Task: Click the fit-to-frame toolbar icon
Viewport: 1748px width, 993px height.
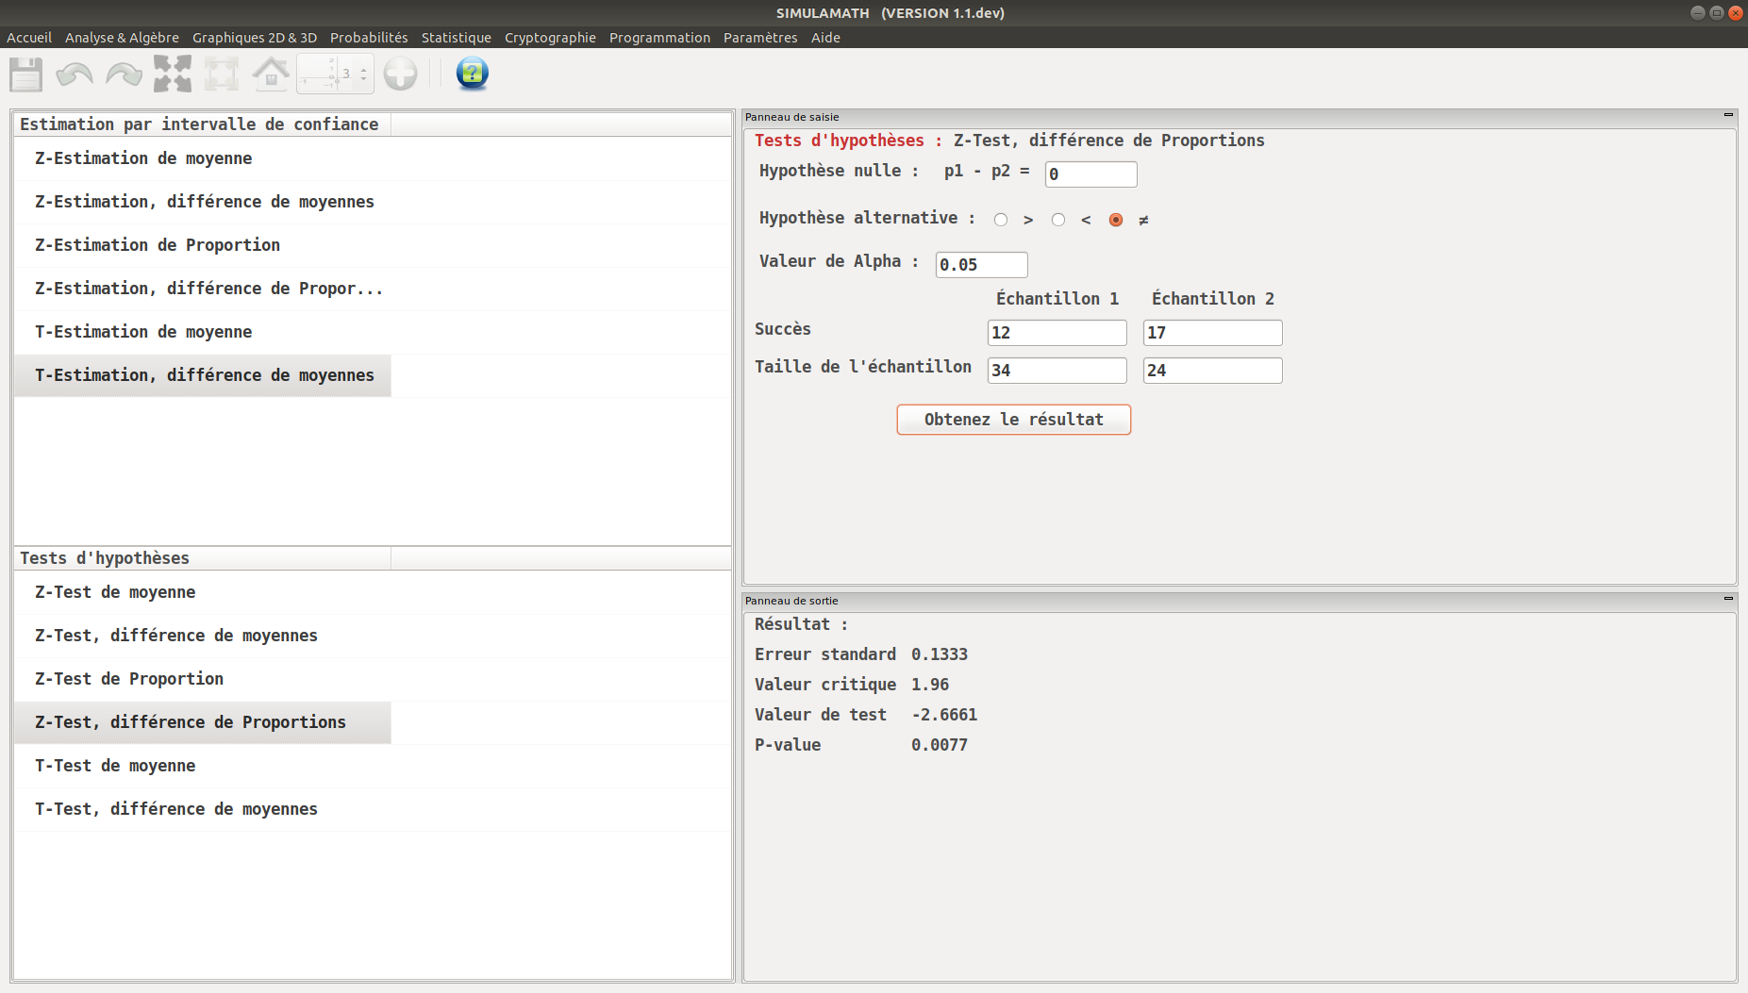Action: click(222, 74)
